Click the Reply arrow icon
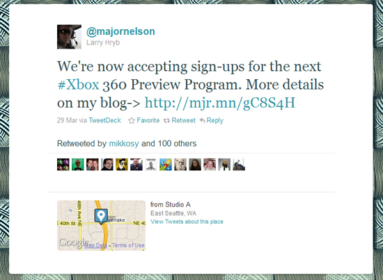This screenshot has width=383, height=280. [202, 120]
